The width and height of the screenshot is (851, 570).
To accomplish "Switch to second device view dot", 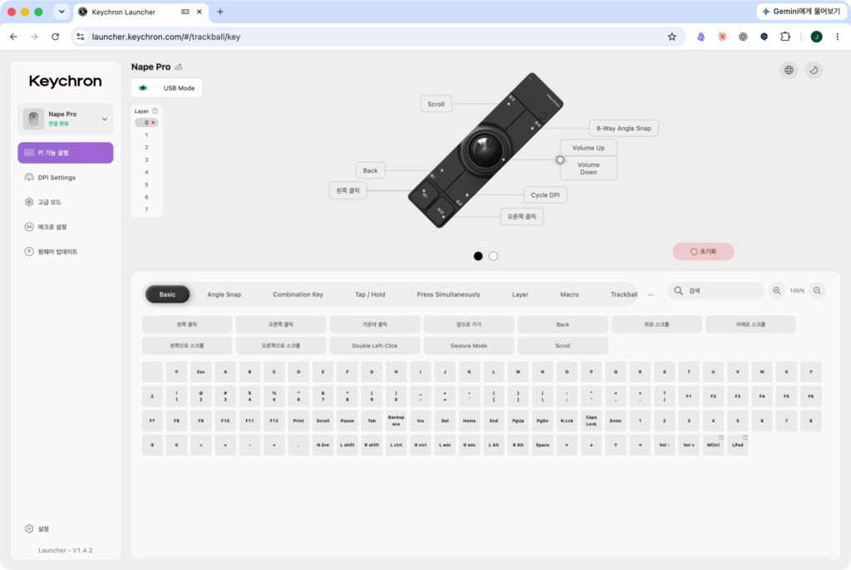I will (494, 256).
